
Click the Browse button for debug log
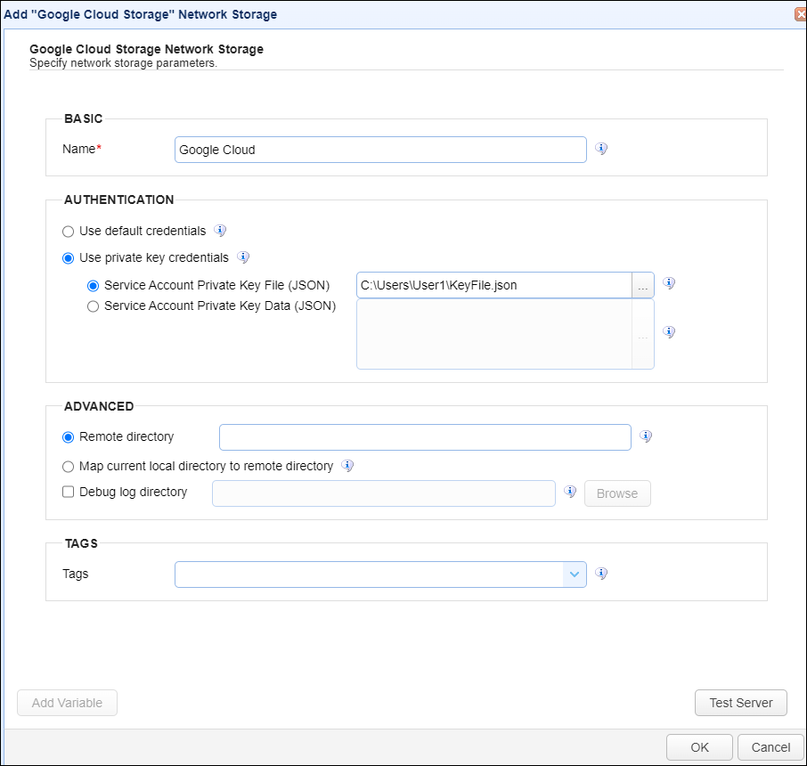617,493
